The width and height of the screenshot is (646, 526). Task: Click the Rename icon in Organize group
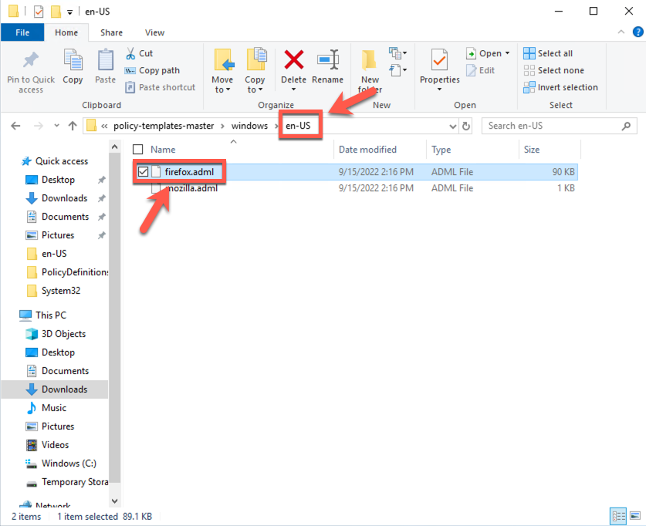[x=328, y=59]
